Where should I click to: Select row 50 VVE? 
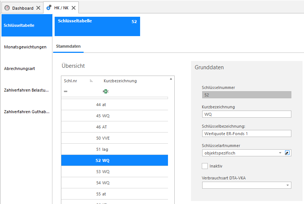coord(114,138)
